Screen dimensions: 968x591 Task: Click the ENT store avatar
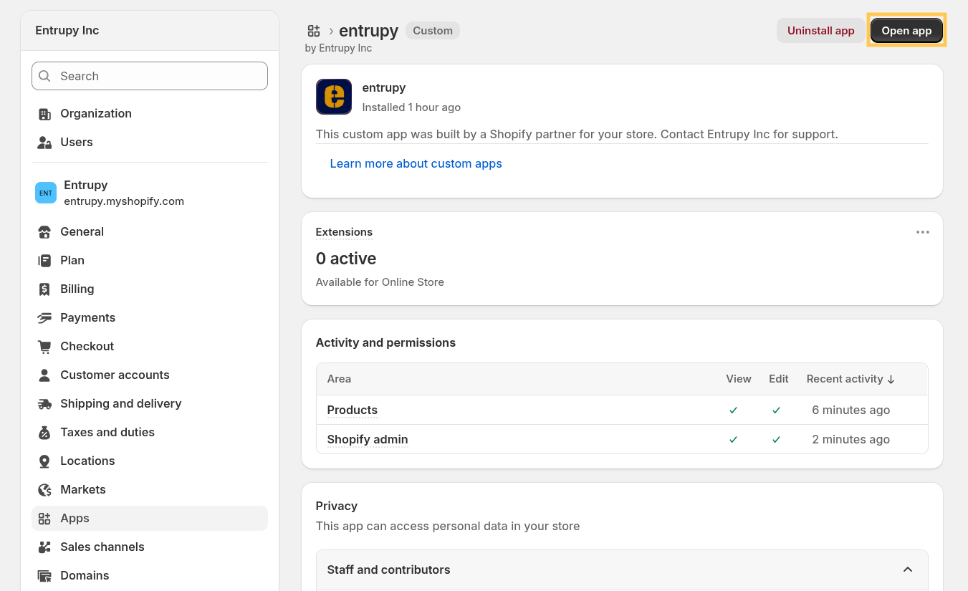tap(46, 193)
